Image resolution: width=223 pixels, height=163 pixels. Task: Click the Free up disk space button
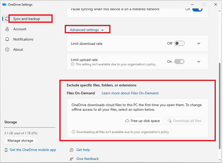(142, 121)
